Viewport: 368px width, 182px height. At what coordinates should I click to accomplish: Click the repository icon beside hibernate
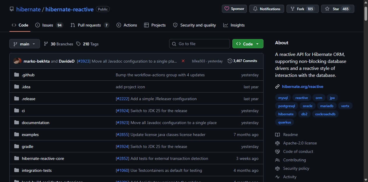[x=12, y=9]
